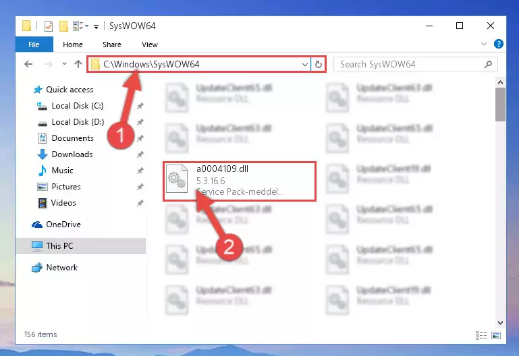Click the Back navigation arrow

[29, 64]
